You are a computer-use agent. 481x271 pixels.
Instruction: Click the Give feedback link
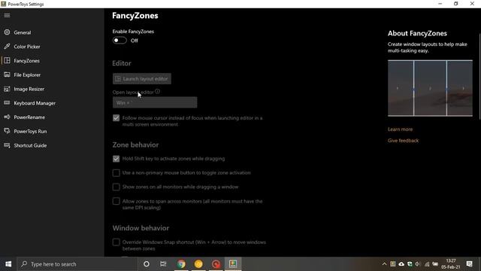(403, 141)
